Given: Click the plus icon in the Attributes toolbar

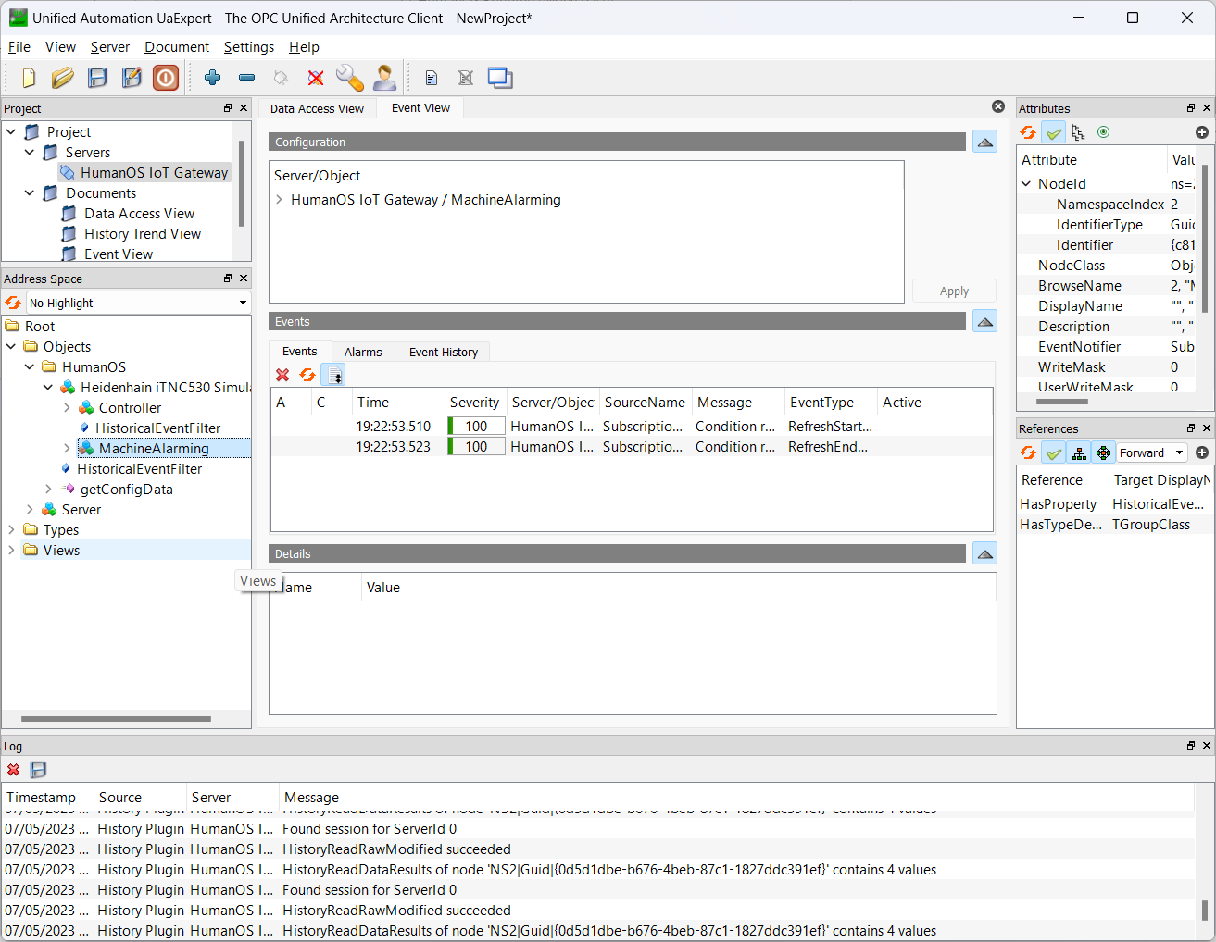Looking at the screenshot, I should click(x=1202, y=132).
